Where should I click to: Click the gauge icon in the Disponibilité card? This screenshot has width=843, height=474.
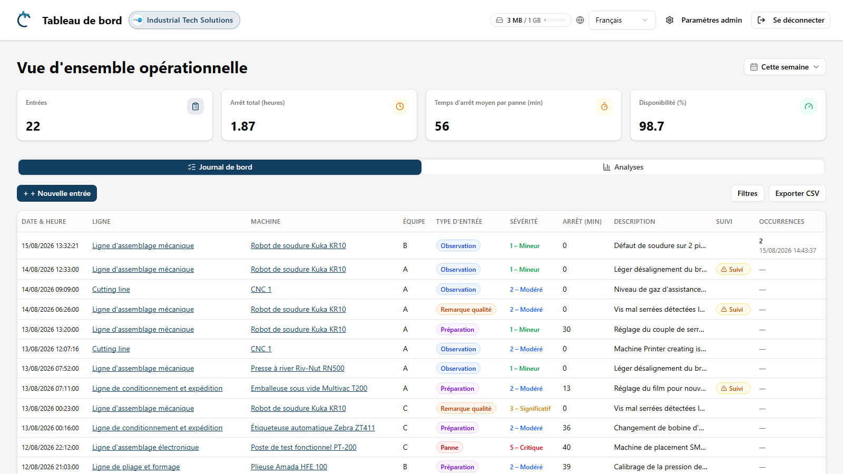pyautogui.click(x=809, y=106)
